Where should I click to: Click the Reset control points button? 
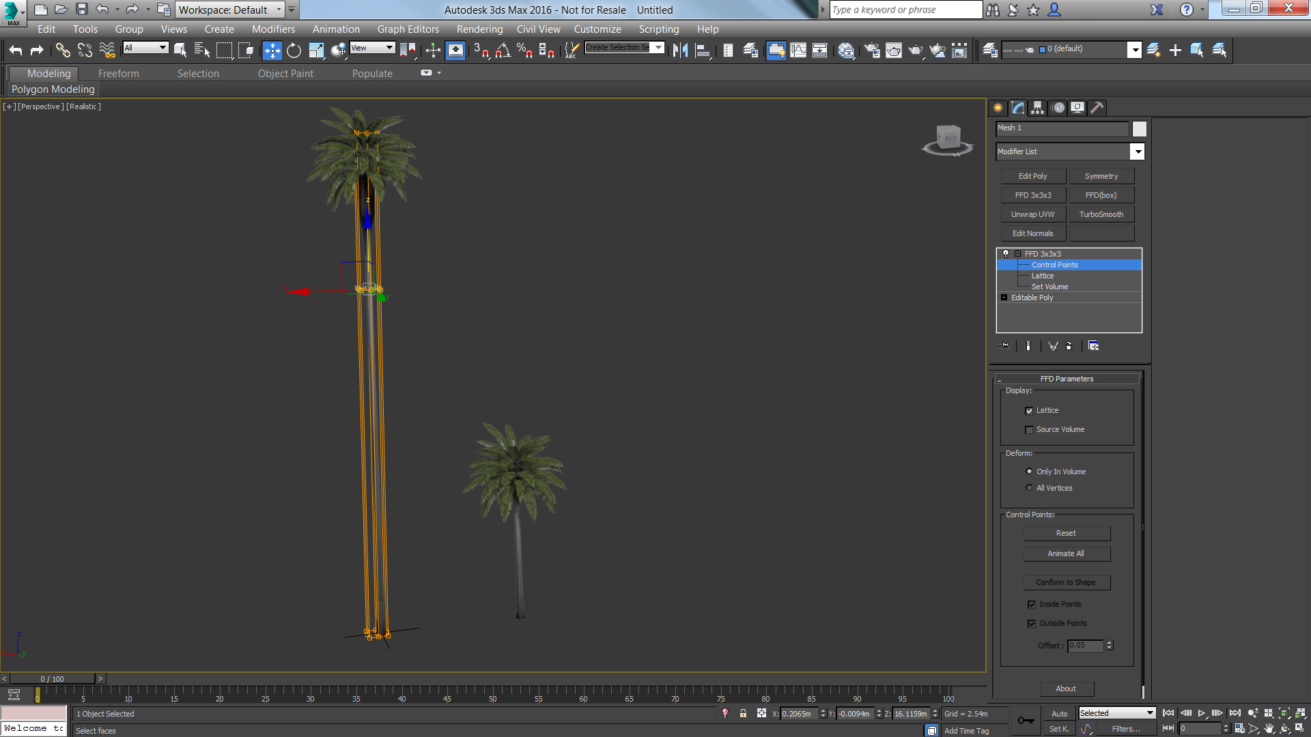coord(1066,533)
